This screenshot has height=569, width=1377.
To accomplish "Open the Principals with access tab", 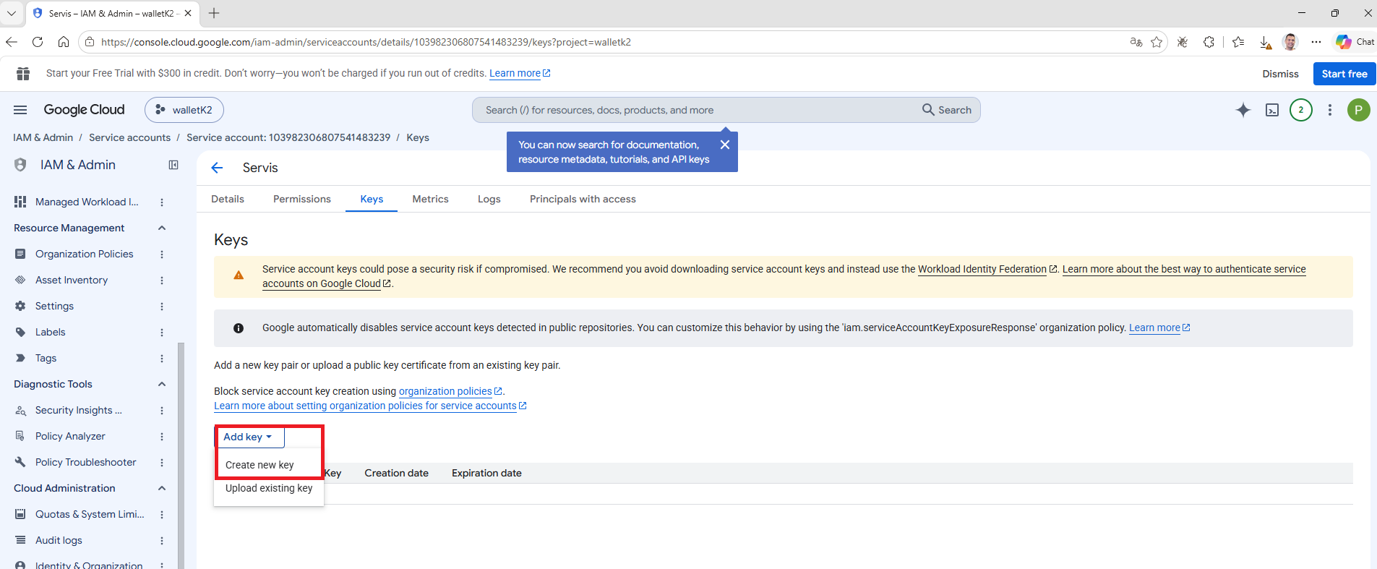I will tap(583, 199).
